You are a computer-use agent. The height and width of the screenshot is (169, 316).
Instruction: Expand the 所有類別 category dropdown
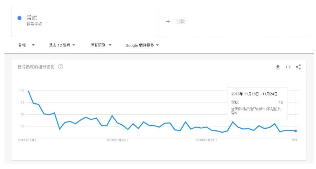[101, 45]
